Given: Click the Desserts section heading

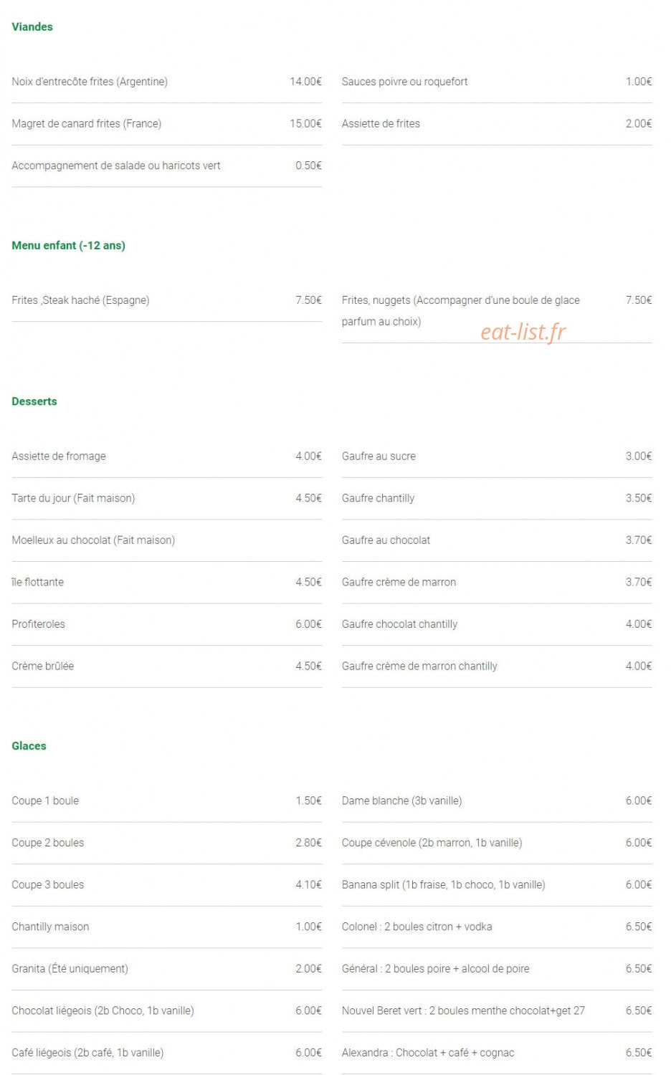Looking at the screenshot, I should pyautogui.click(x=34, y=401).
